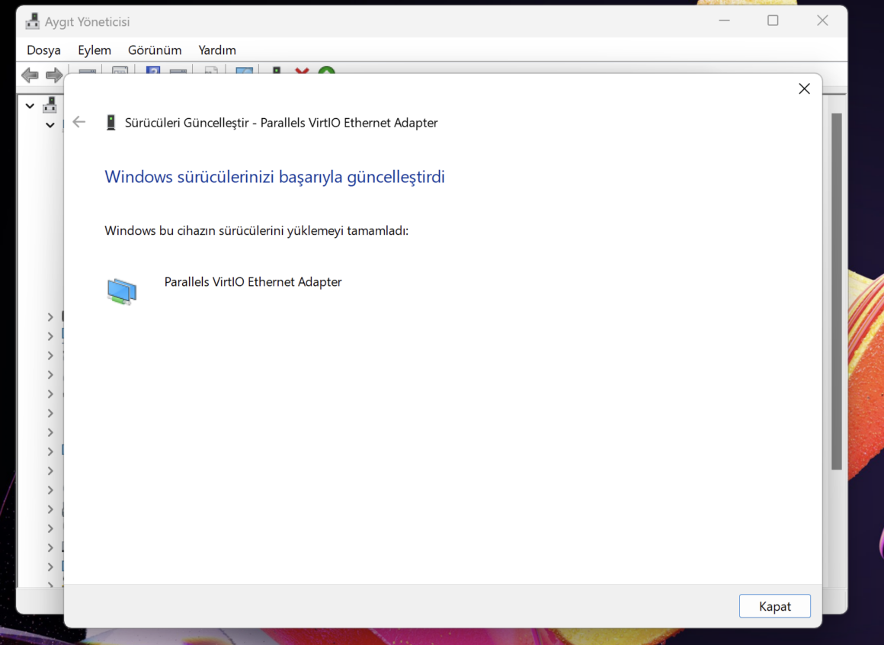Image resolution: width=884 pixels, height=645 pixels.
Task: Click the Back arrow in Device Manager toolbar
Action: click(x=30, y=75)
